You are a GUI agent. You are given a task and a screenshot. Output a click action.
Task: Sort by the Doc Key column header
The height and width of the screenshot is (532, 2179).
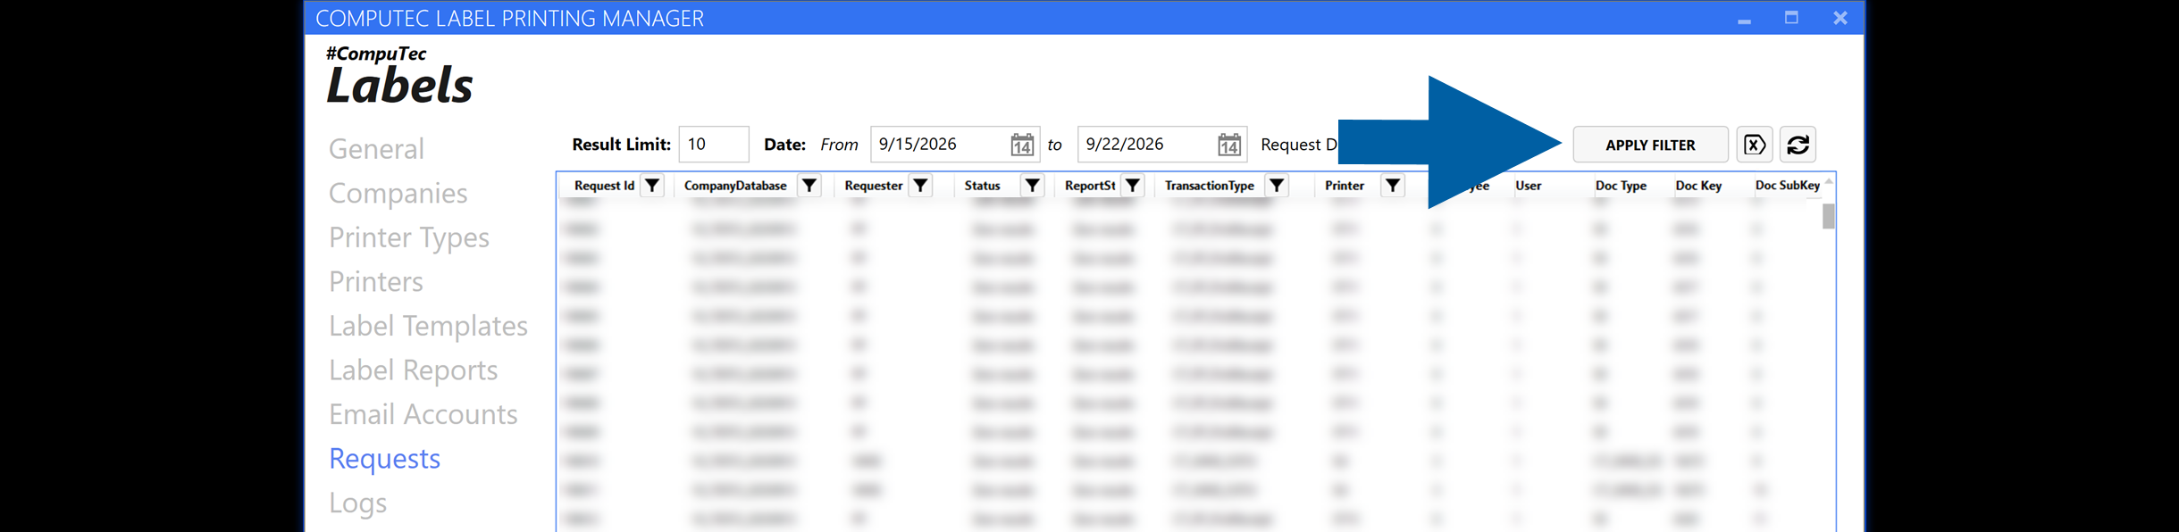click(1698, 186)
